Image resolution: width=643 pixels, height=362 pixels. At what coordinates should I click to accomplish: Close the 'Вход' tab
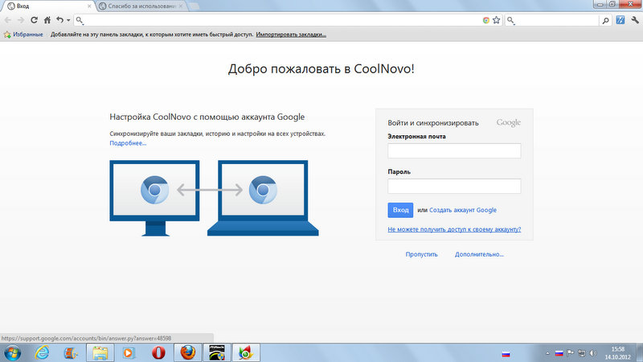pos(89,6)
